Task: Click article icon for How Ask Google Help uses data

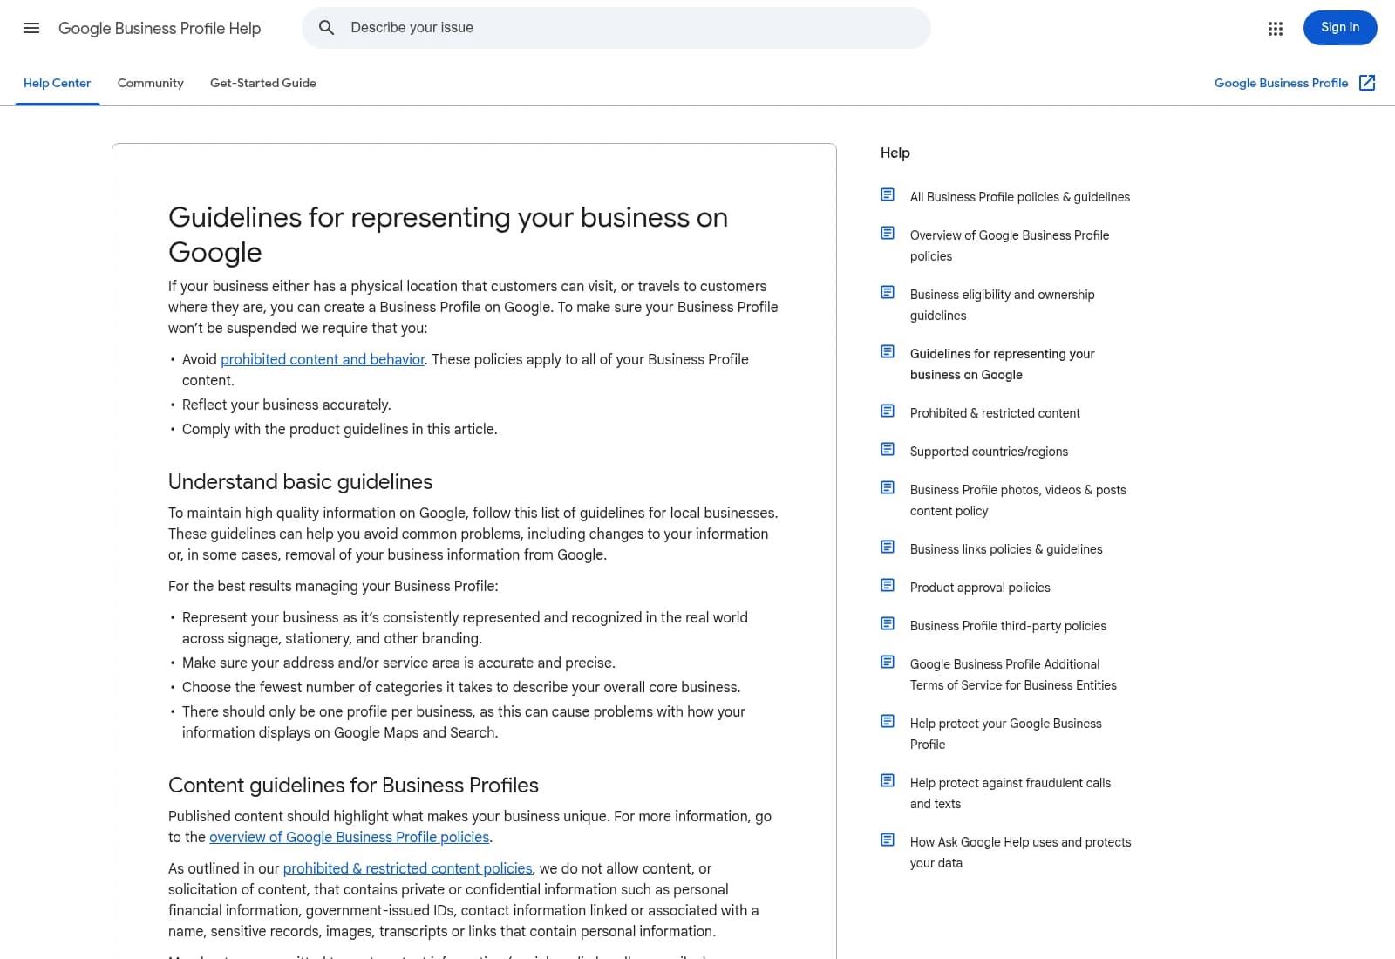Action: (x=888, y=840)
